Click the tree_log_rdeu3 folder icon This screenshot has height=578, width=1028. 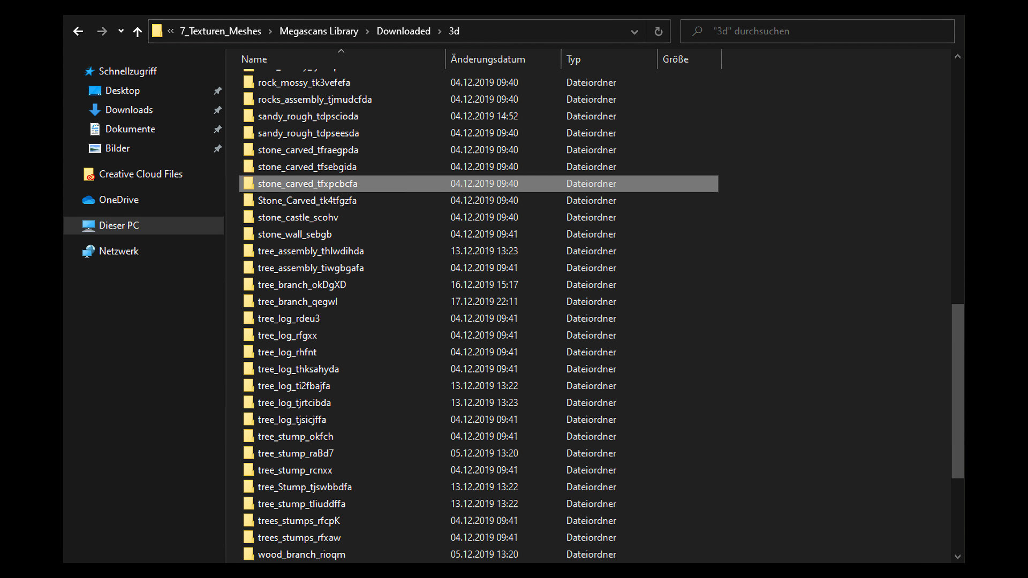[x=248, y=318]
